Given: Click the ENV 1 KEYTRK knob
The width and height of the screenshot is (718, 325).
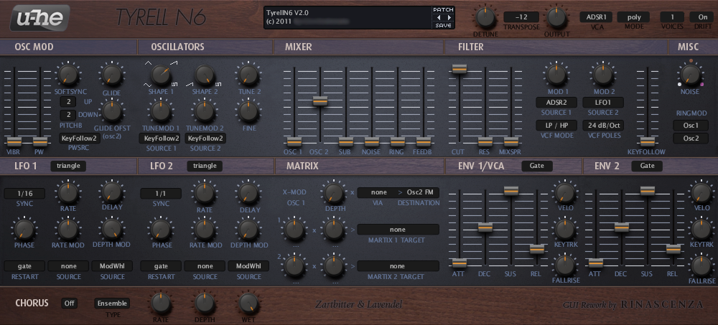Looking at the screenshot, I should (x=565, y=230).
